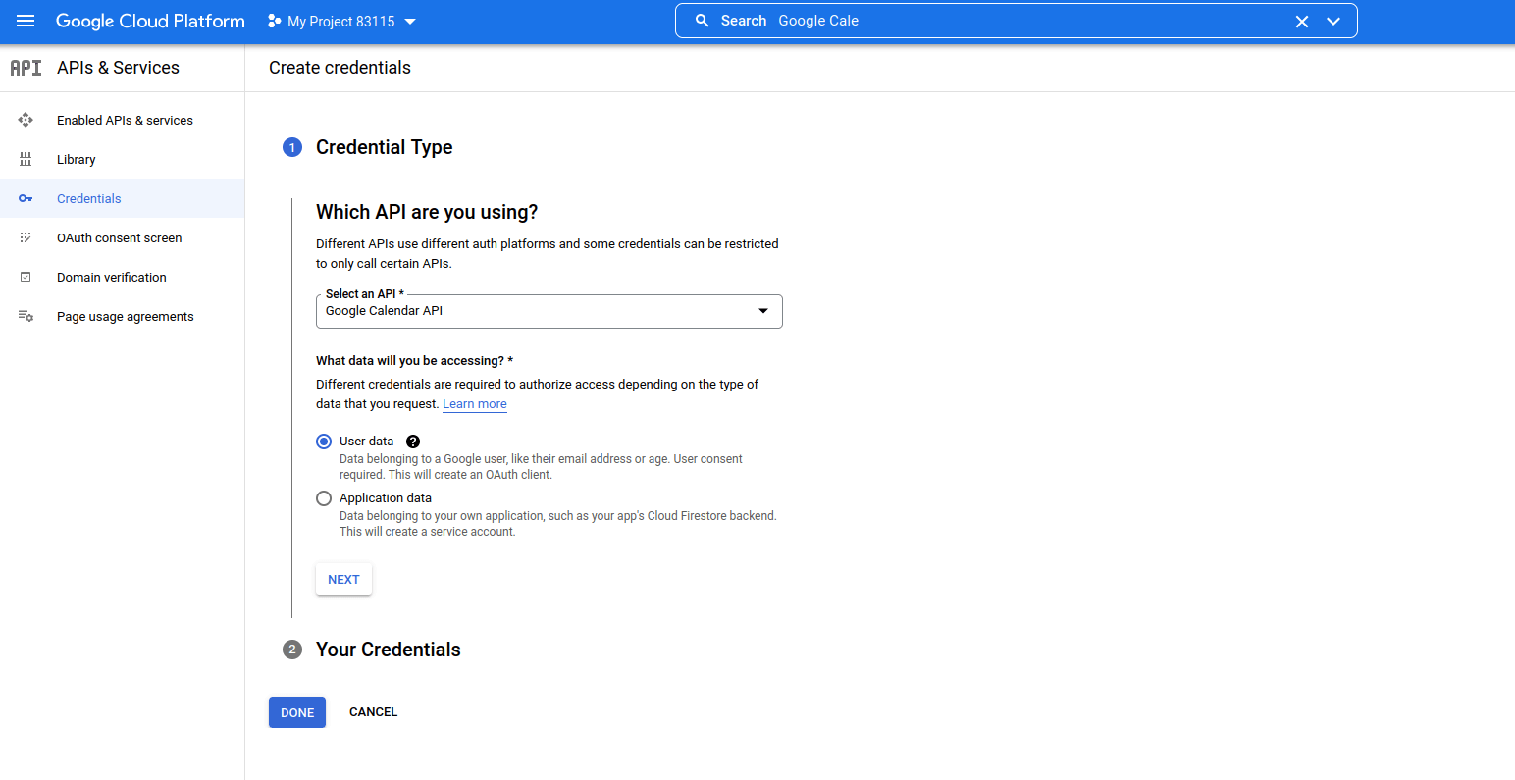Go to the Credentials page
Viewport: 1515px width, 780px height.
(x=123, y=198)
